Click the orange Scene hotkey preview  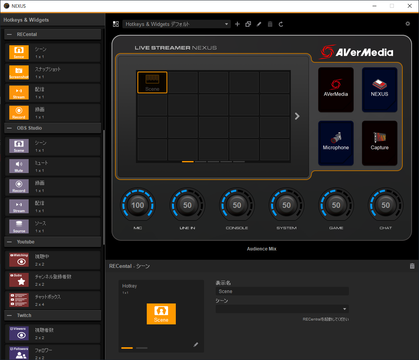(x=161, y=314)
